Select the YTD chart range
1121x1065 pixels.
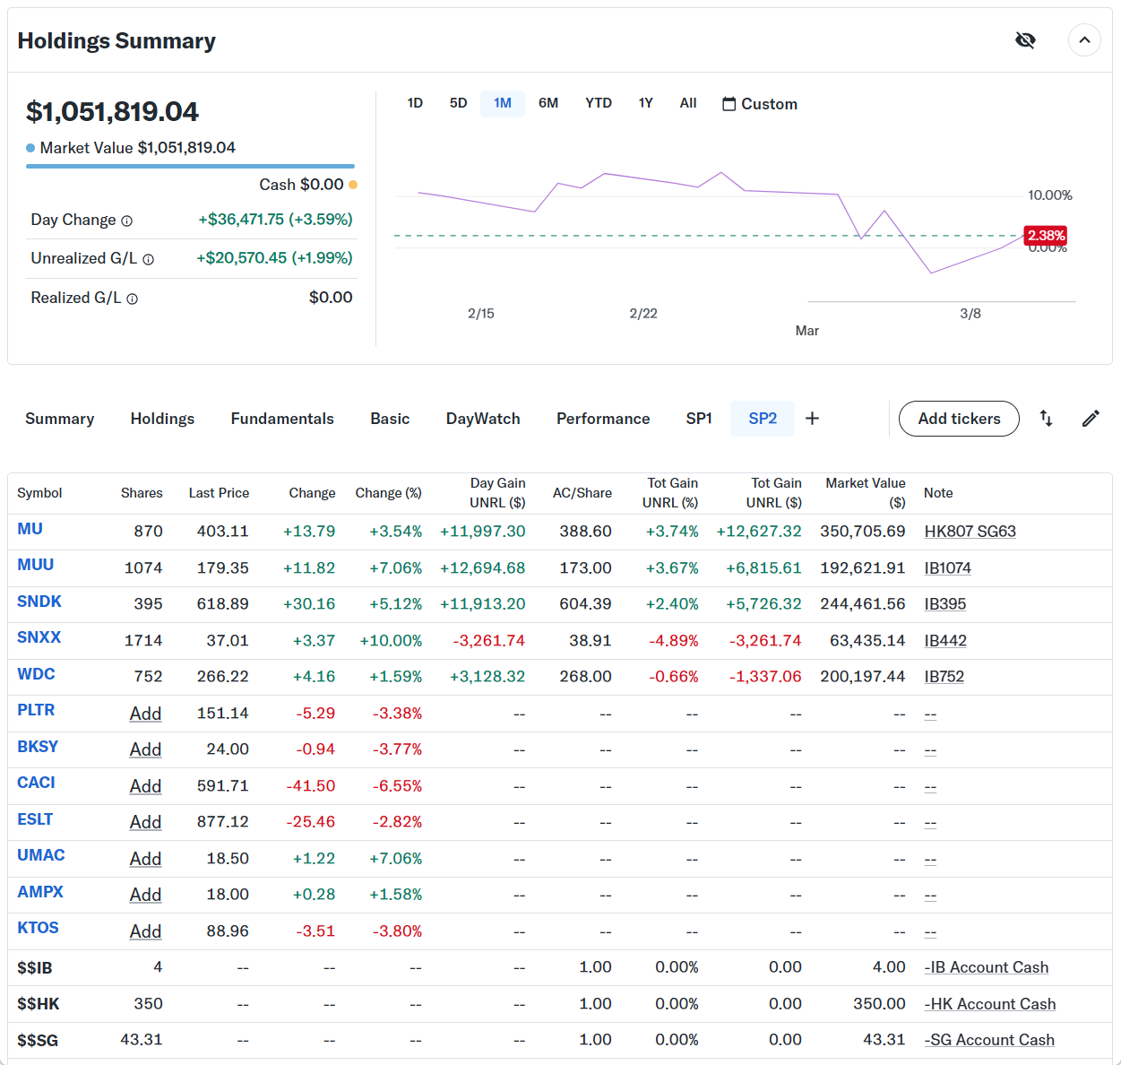click(598, 103)
